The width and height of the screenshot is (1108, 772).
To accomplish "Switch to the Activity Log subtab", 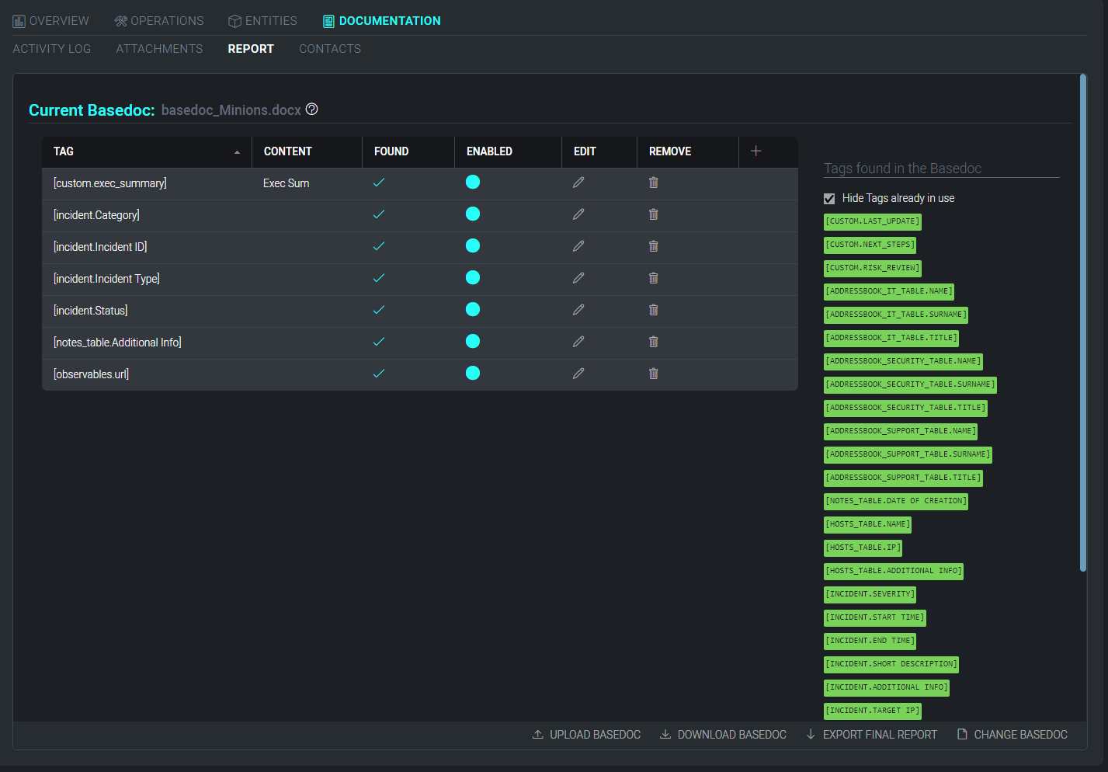I will click(51, 49).
